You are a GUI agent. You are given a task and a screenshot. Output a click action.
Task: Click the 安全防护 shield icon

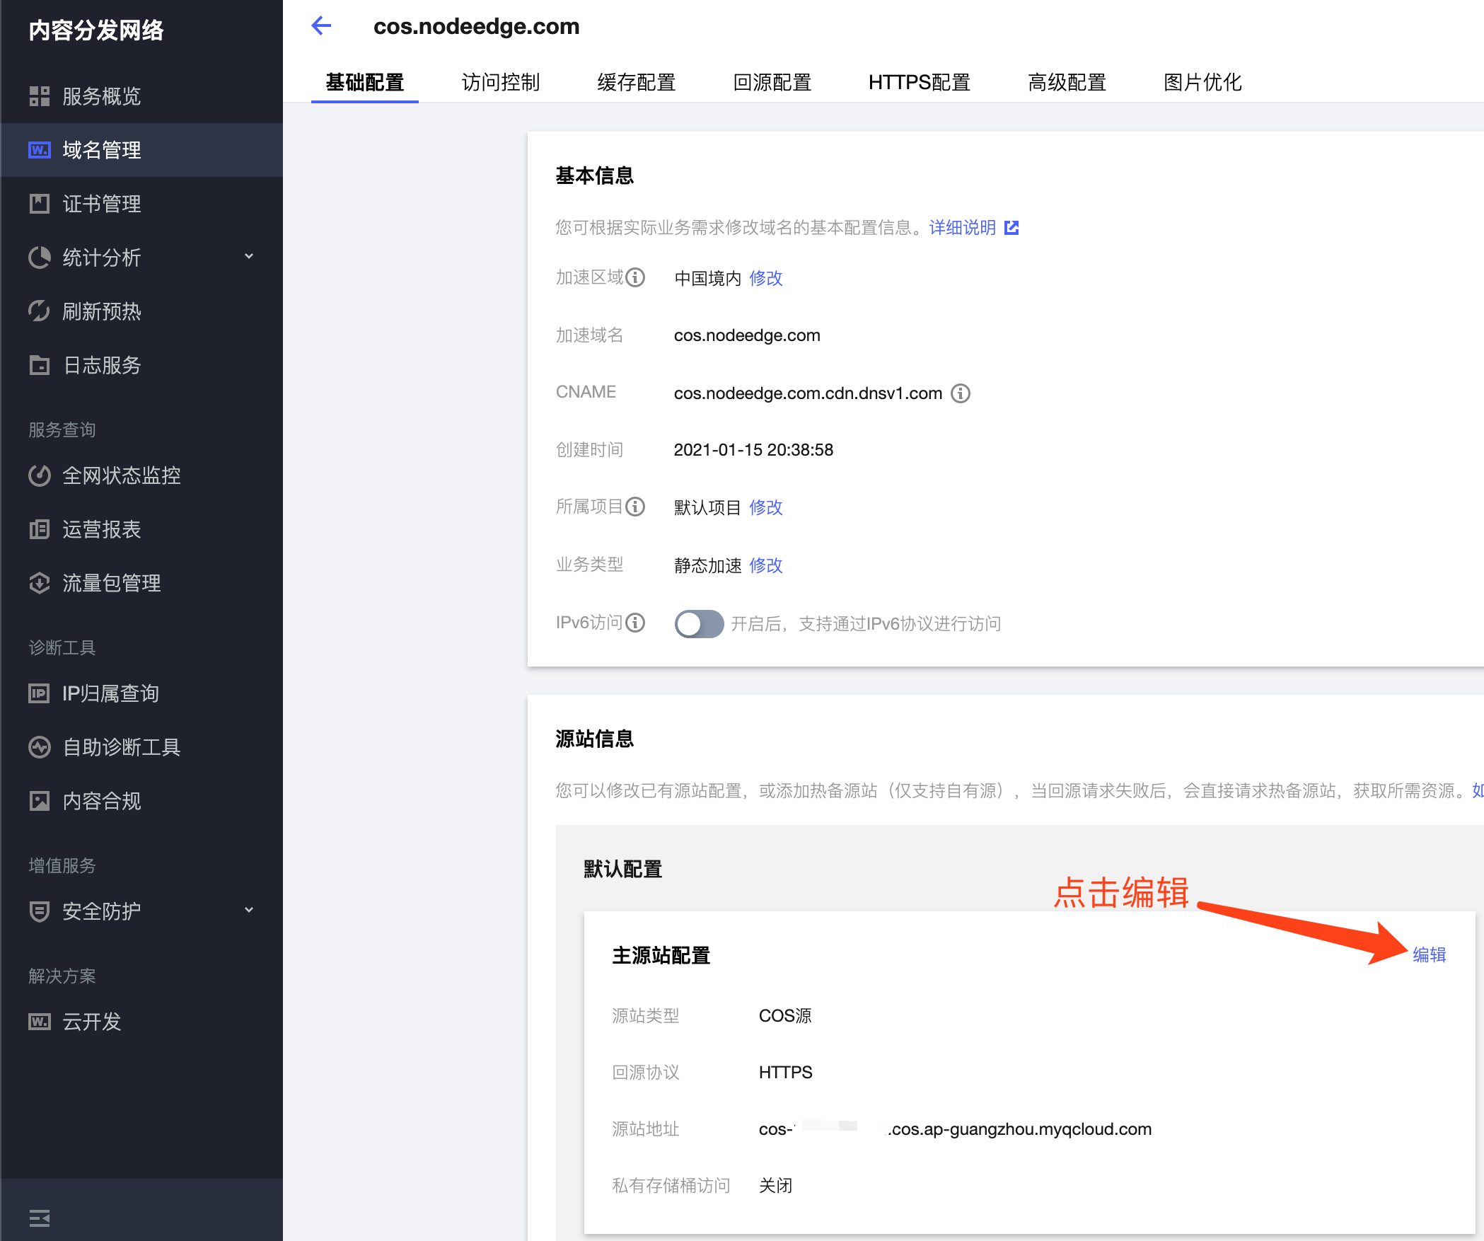click(40, 911)
